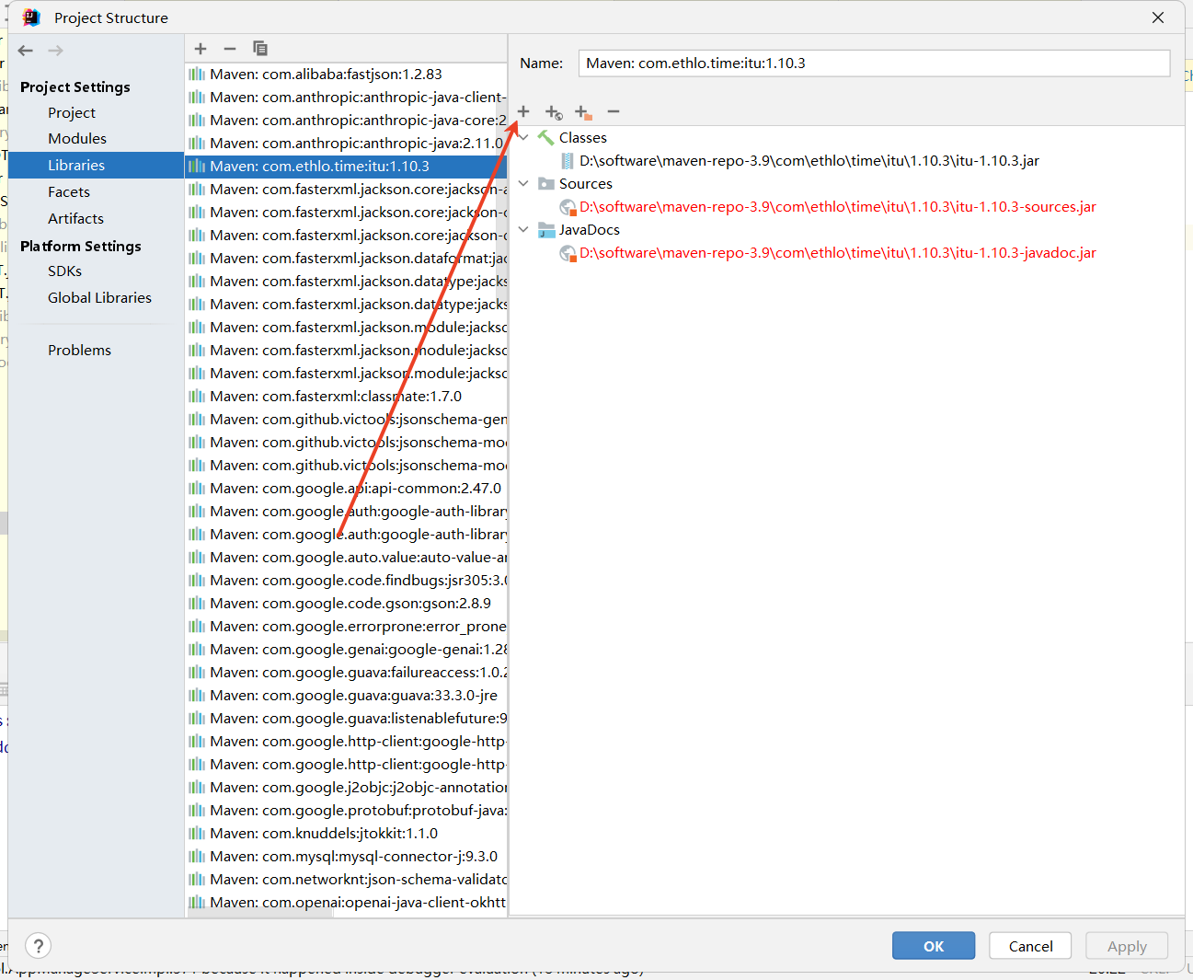1193x980 pixels.
Task: Open the Artifacts settings page
Action: (75, 218)
